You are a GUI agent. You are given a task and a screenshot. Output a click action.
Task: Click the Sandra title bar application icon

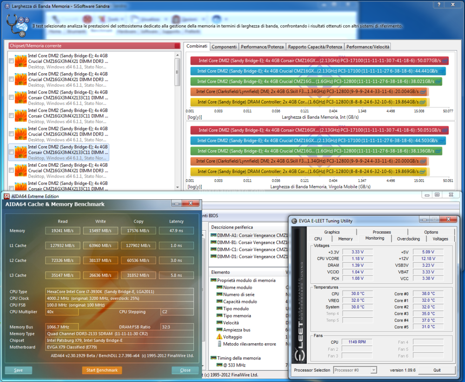[x=7, y=6]
